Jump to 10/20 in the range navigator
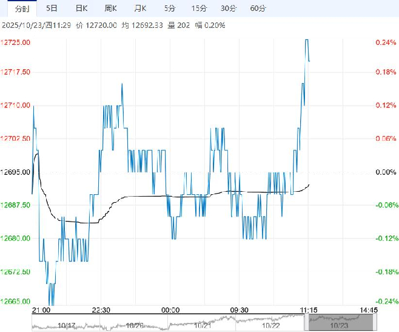This screenshot has height=332, width=399. click(133, 325)
